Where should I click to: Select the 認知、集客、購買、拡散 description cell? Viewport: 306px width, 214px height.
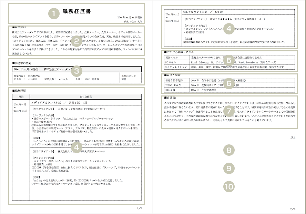tap(242, 67)
